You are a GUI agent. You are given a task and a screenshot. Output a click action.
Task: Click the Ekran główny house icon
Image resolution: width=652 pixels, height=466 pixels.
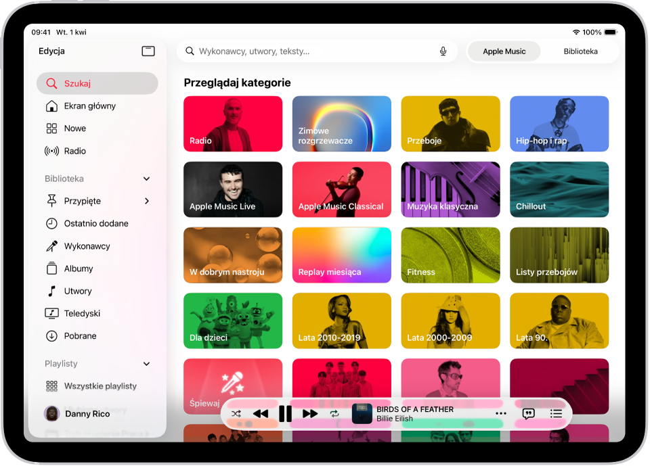click(51, 106)
